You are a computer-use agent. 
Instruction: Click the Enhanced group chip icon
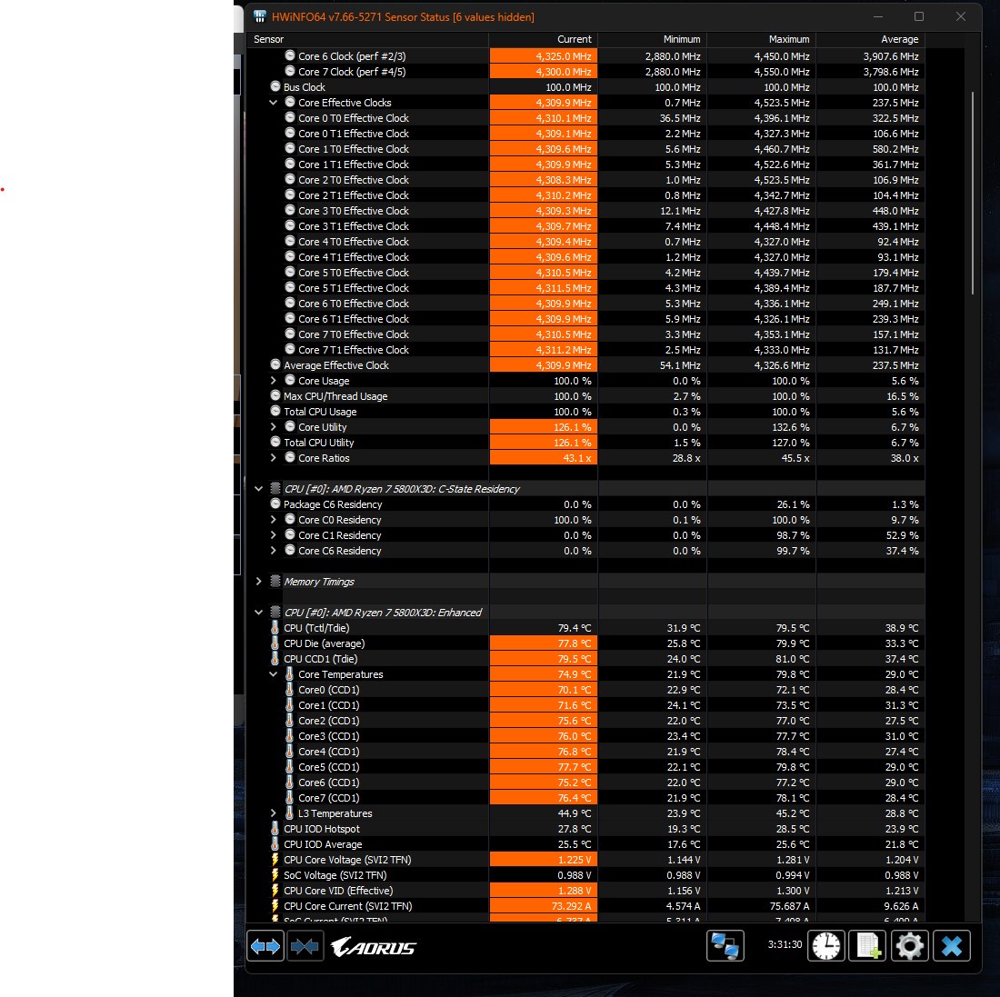coord(275,612)
